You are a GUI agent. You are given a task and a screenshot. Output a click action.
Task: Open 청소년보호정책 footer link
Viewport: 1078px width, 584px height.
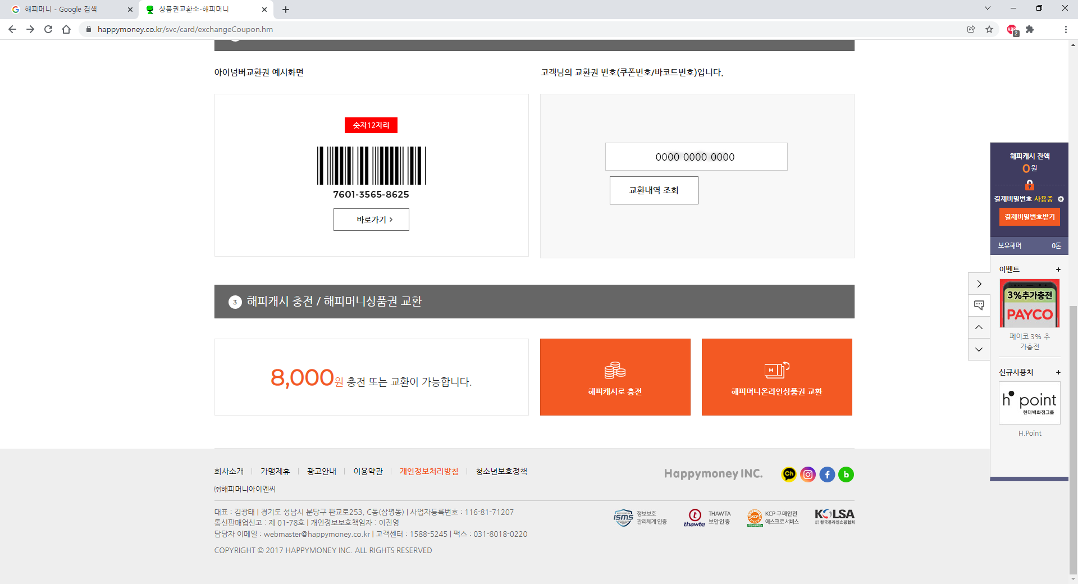click(x=501, y=472)
